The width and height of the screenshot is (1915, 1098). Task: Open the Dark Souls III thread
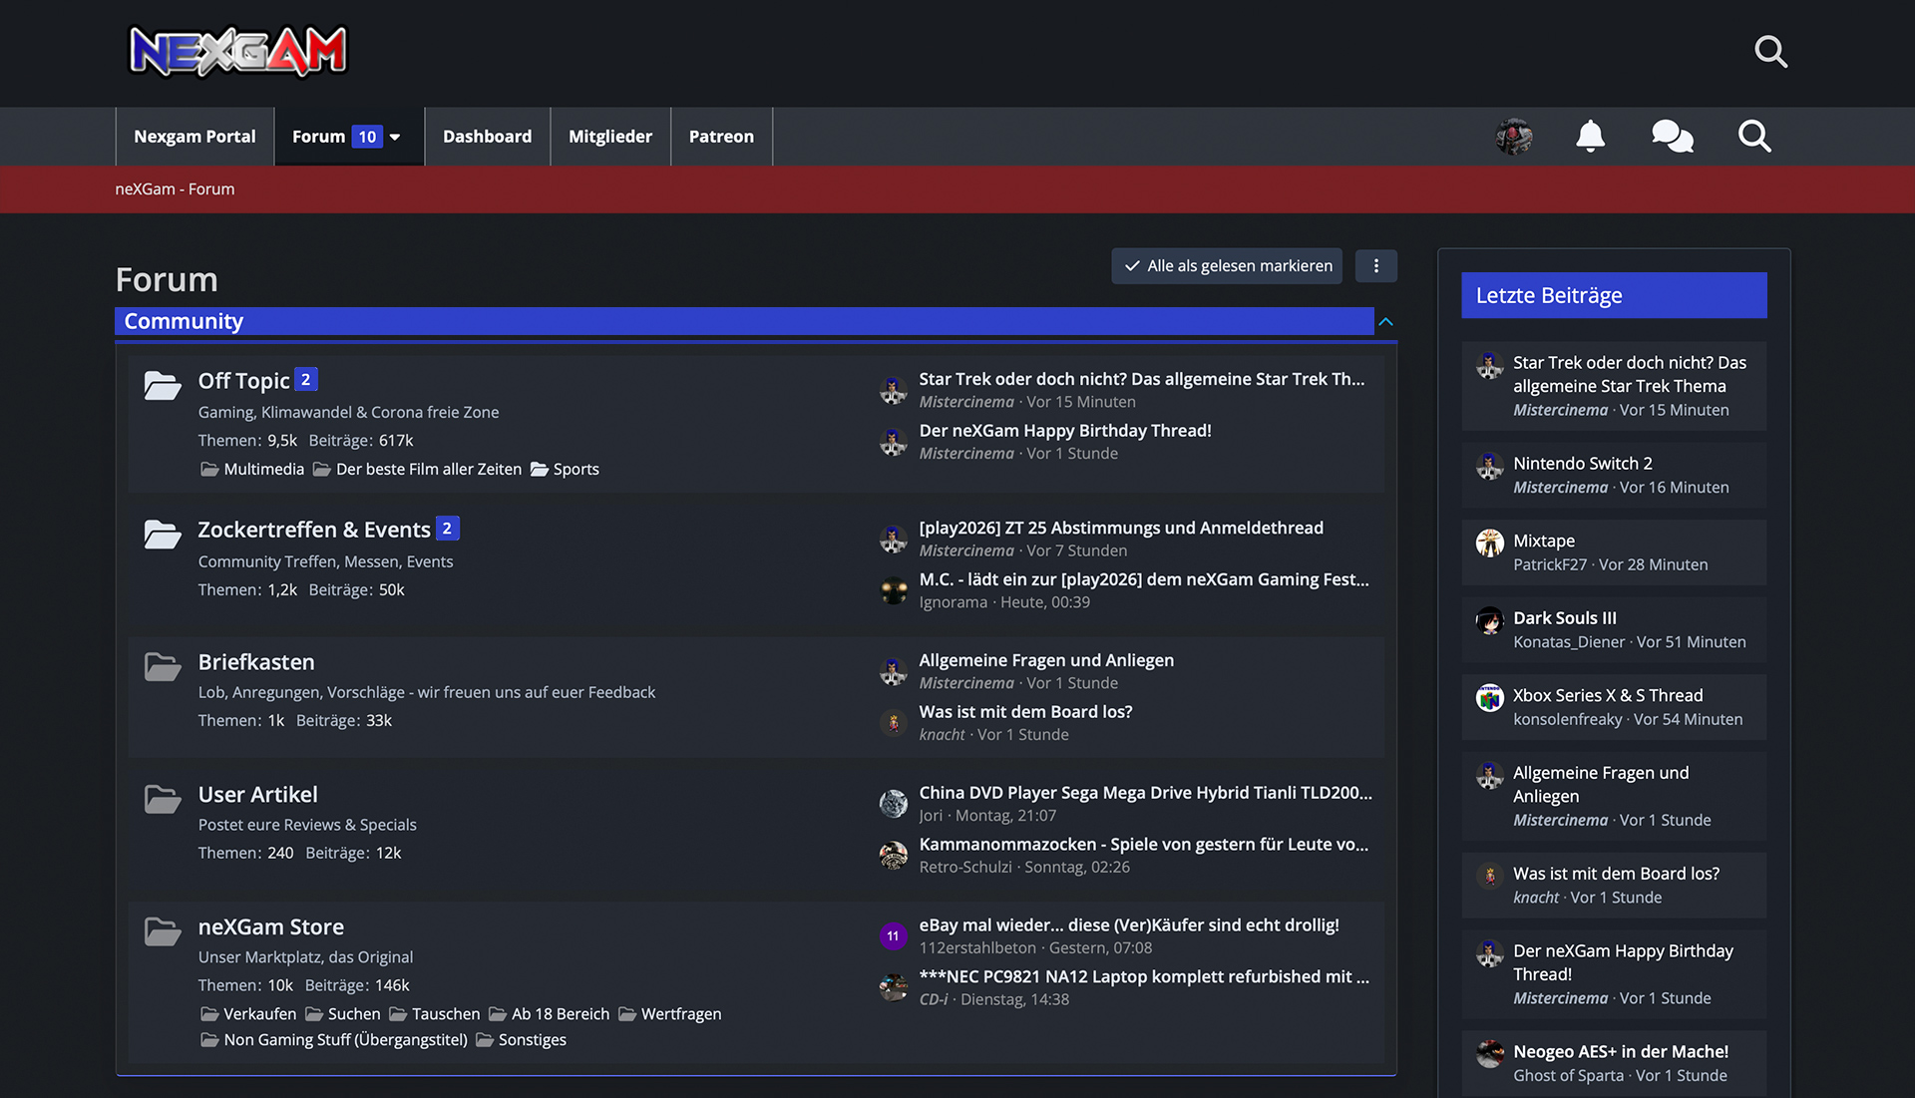1564,618
